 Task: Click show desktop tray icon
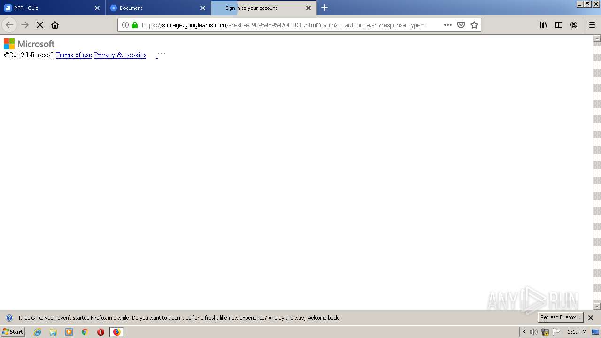(595, 332)
